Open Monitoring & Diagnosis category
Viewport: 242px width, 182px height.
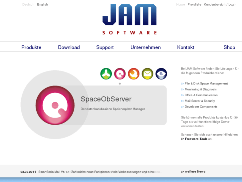pos(201,89)
